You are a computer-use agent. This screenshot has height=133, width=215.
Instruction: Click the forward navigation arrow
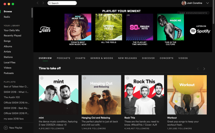click(43, 3)
